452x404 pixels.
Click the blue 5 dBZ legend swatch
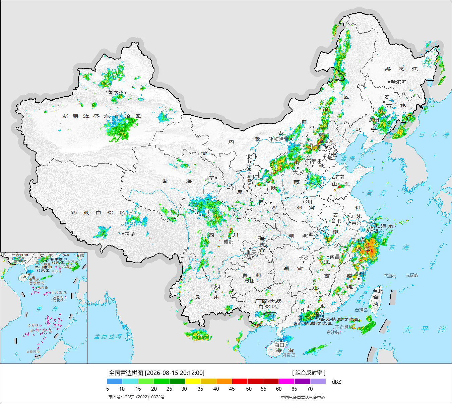(x=115, y=381)
